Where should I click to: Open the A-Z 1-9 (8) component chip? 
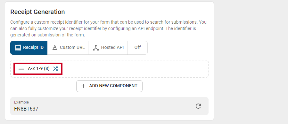pyautogui.click(x=38, y=69)
